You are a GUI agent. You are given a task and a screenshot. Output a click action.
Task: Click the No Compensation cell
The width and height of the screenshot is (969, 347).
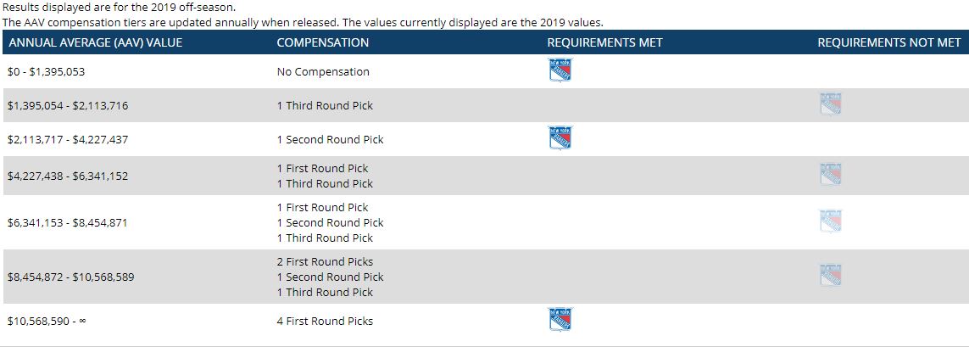pos(323,72)
